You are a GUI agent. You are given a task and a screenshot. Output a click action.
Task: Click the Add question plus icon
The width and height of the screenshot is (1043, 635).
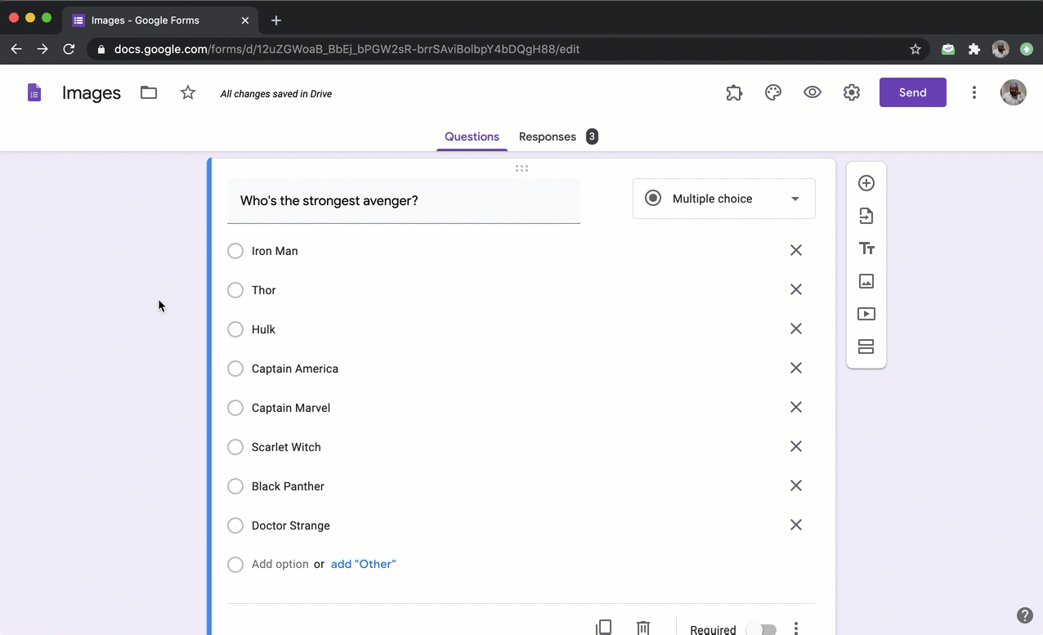coord(866,183)
